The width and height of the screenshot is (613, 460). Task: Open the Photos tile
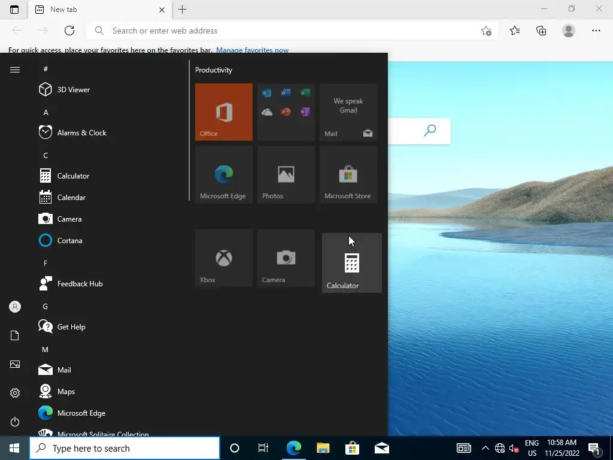(286, 174)
